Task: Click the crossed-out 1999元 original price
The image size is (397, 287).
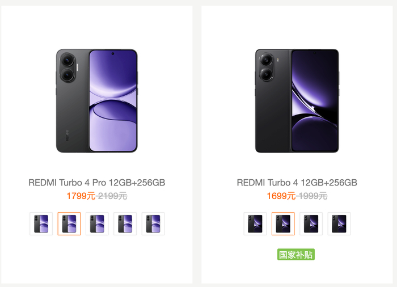Action: [x=312, y=196]
